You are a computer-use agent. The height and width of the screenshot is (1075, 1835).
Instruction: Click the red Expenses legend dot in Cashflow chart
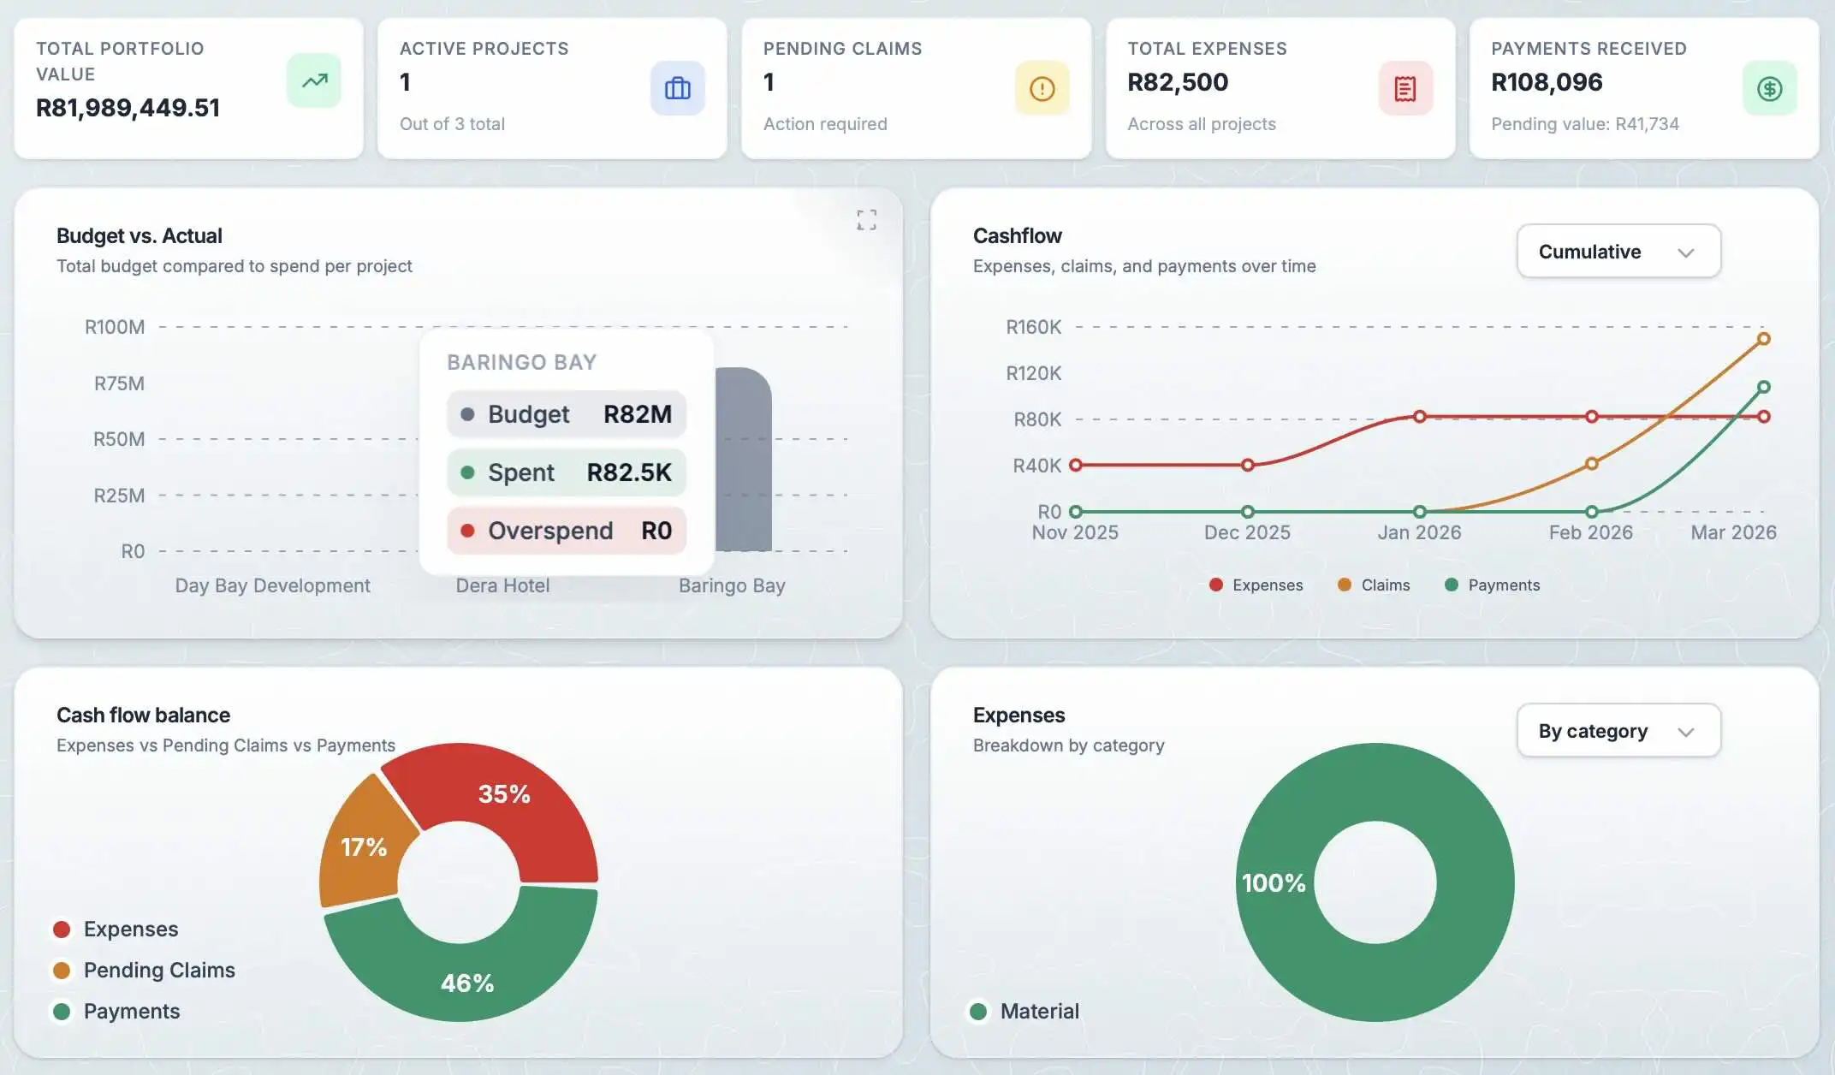(x=1214, y=585)
